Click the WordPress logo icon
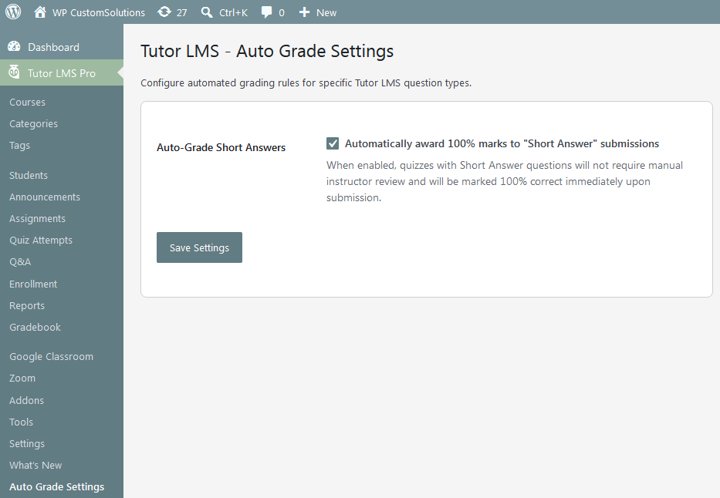The image size is (720, 498). click(13, 12)
